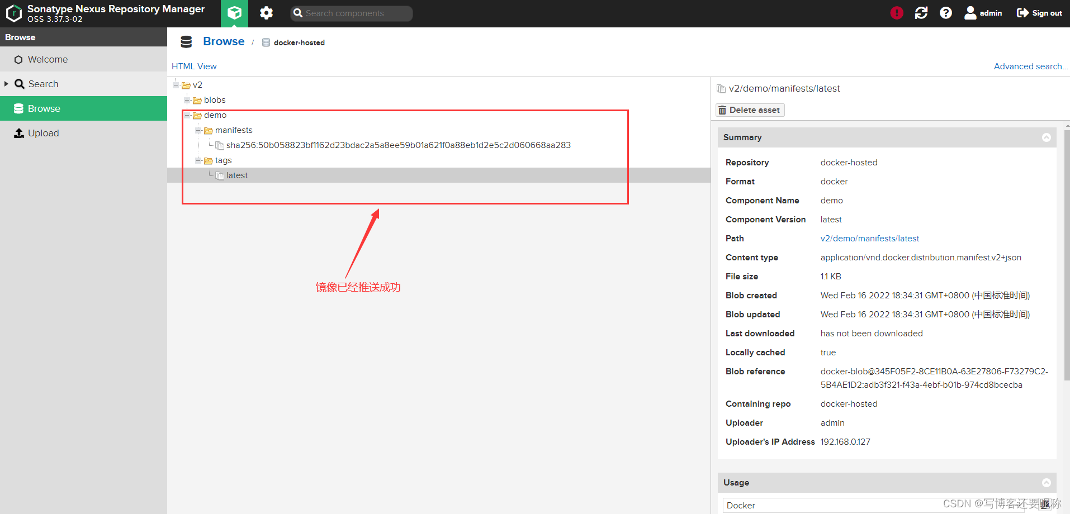Click the File size value 1.1 KB
1070x514 pixels.
coord(831,277)
